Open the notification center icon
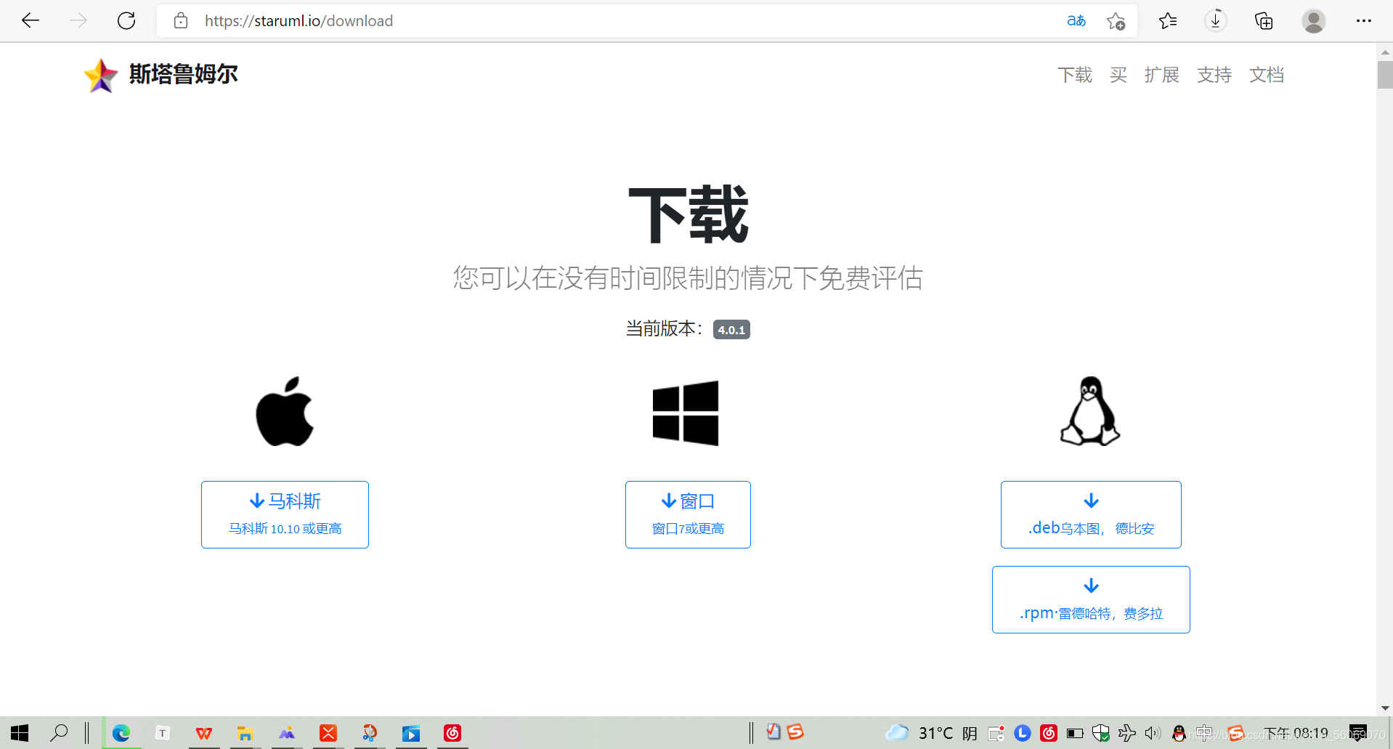 1357,733
